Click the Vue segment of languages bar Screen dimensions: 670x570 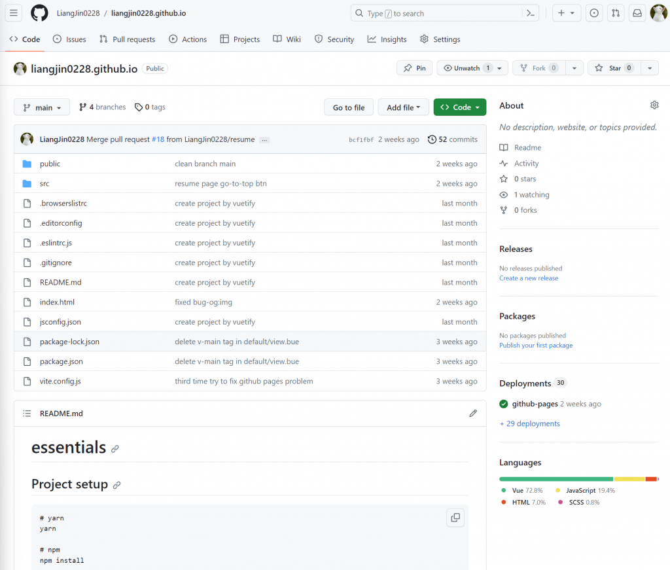point(556,479)
